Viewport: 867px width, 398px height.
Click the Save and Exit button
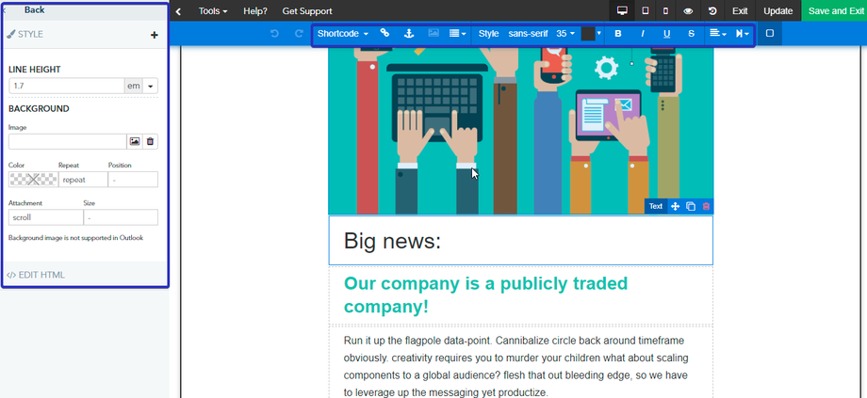coord(834,11)
